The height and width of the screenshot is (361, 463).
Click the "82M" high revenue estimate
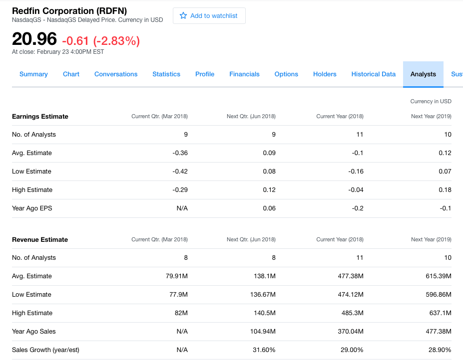coord(181,313)
